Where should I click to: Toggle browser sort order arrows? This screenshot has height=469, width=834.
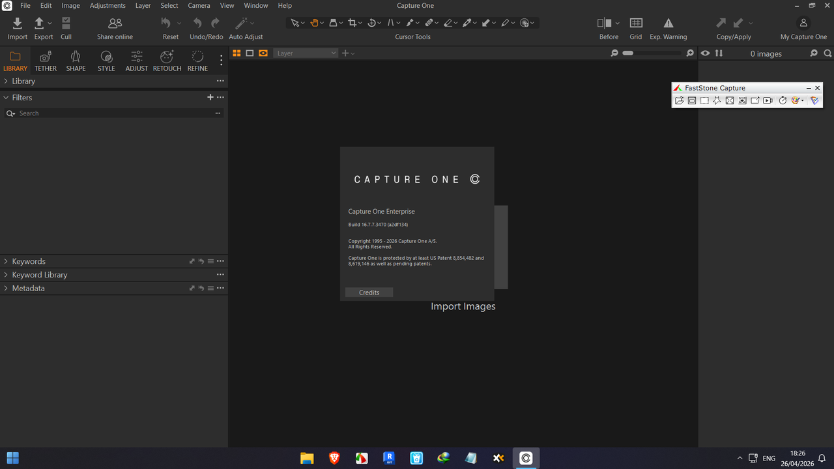point(719,53)
